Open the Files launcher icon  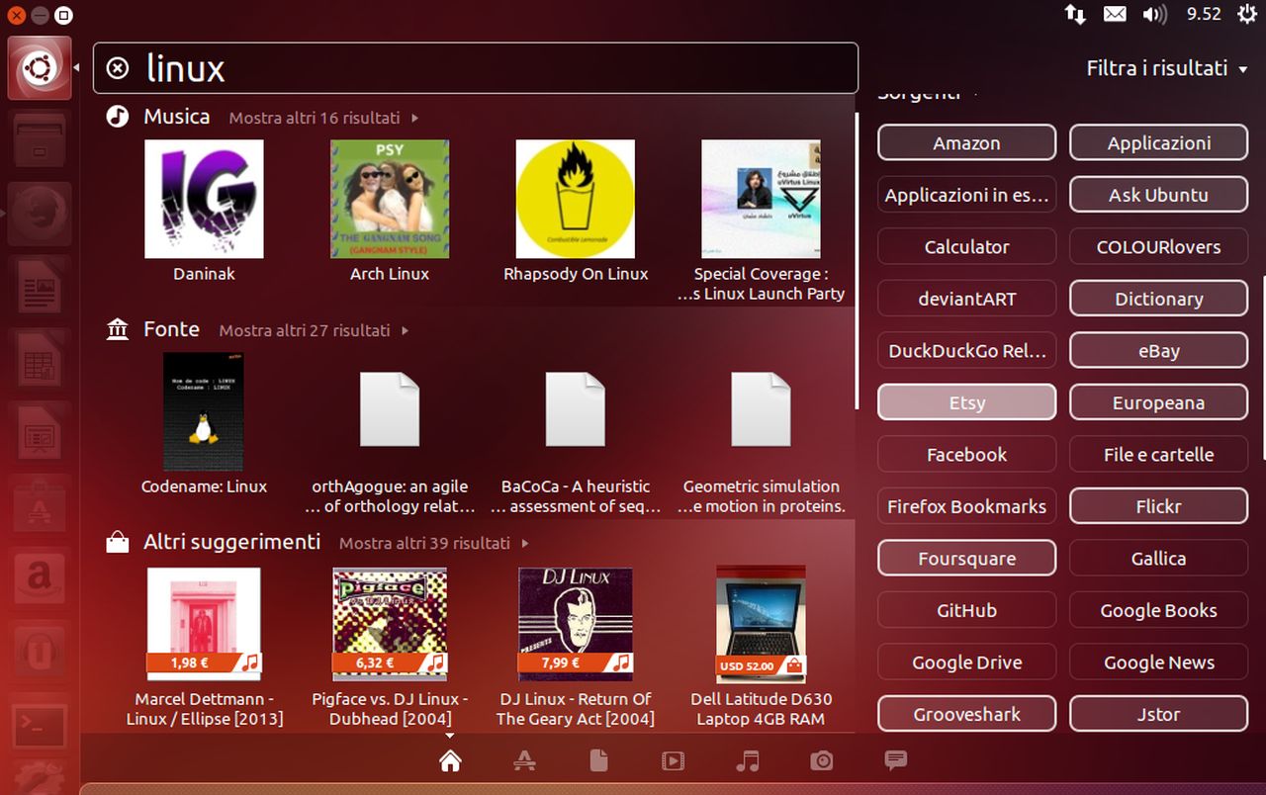click(40, 139)
